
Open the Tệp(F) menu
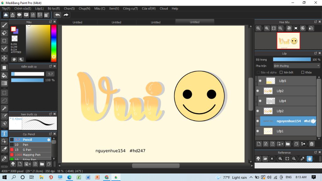(x=6, y=8)
